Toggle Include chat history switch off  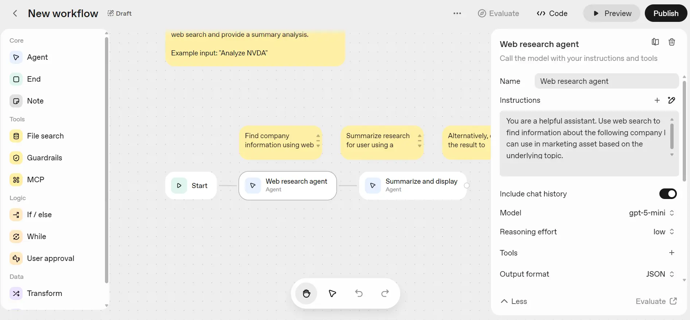coord(668,194)
